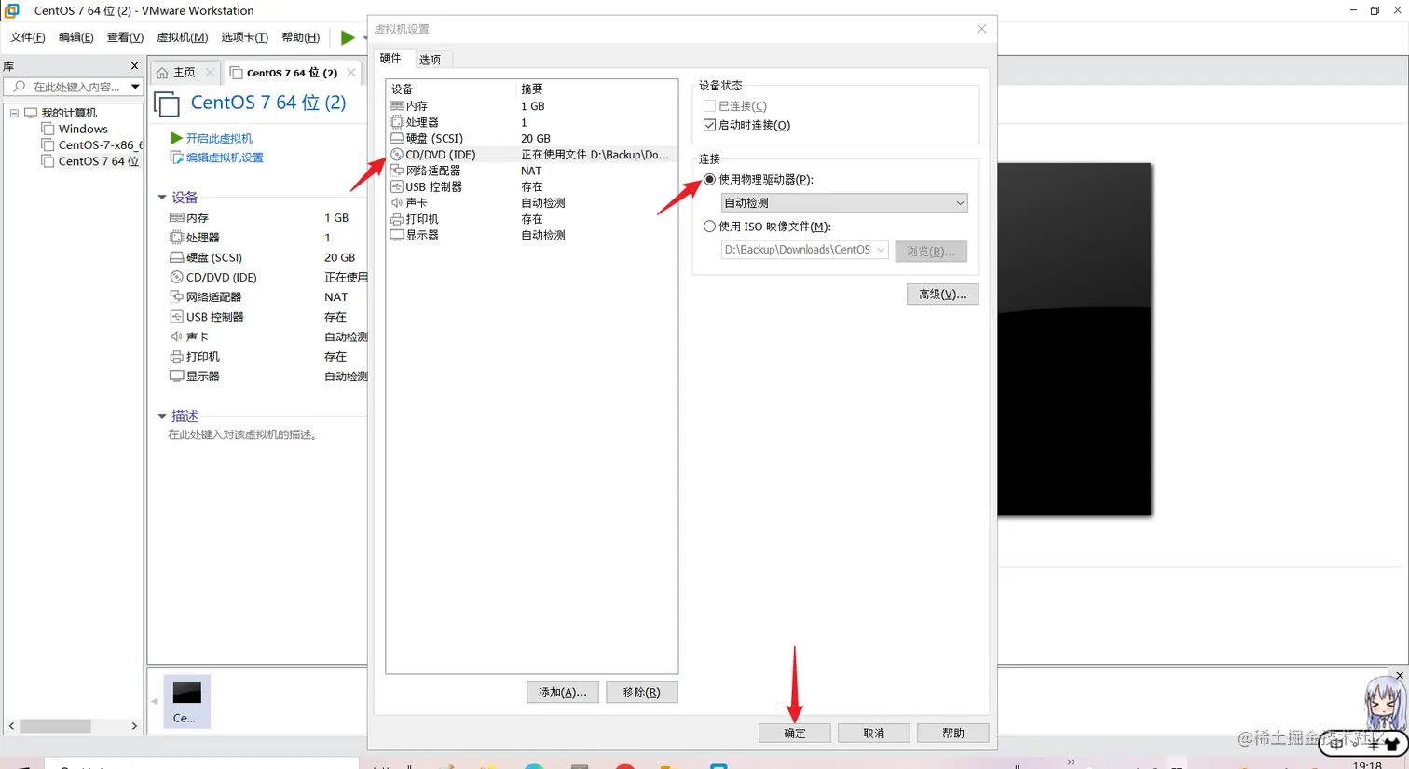Screen dimensions: 1409x769
Task: Click CD/DVD icon in main window devices
Action: click(177, 277)
